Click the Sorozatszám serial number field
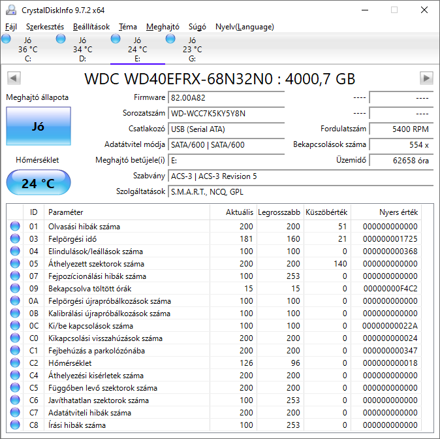This screenshot has width=440, height=439. point(226,113)
